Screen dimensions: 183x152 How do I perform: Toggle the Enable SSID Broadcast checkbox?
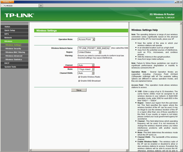point(79,81)
